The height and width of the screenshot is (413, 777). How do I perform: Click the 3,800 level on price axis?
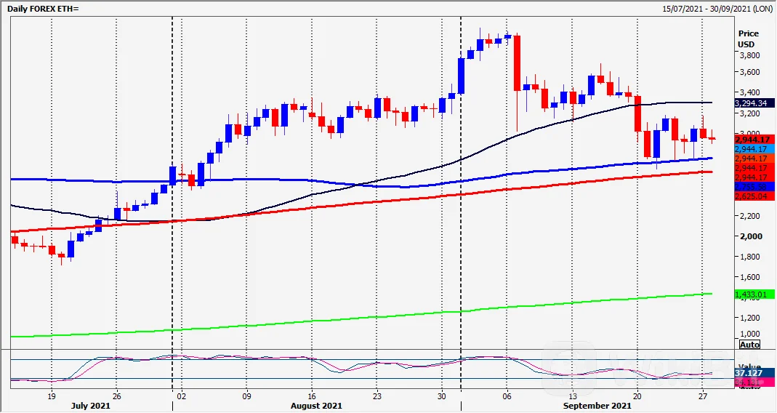click(x=749, y=55)
